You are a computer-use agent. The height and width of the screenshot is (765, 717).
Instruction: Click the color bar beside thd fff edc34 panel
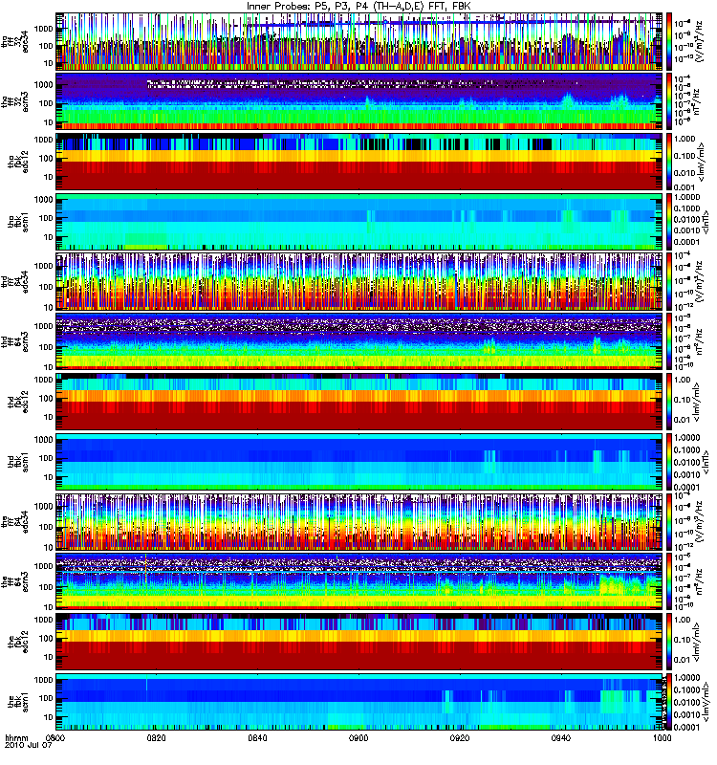(669, 281)
